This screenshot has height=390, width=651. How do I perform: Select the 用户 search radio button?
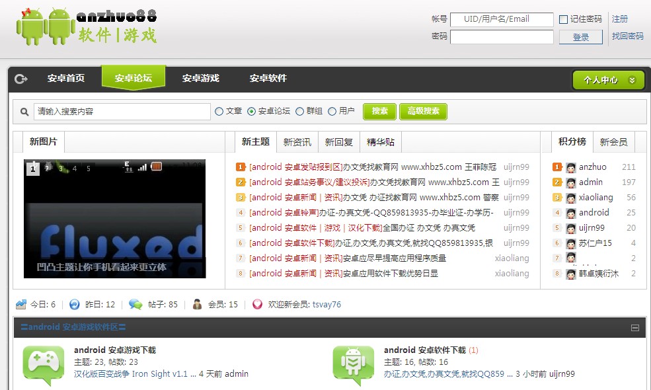(332, 111)
